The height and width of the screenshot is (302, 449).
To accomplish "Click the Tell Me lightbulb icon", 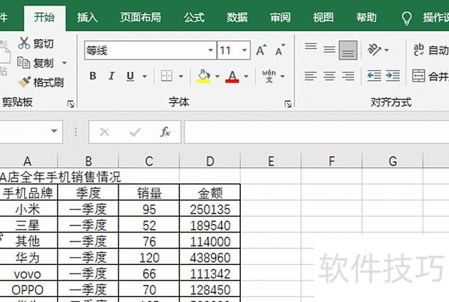I will (406, 18).
